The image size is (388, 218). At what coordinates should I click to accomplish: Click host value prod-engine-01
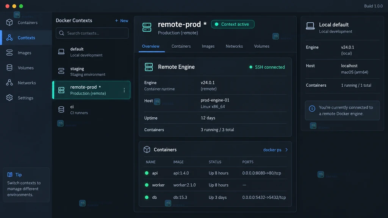point(215,100)
